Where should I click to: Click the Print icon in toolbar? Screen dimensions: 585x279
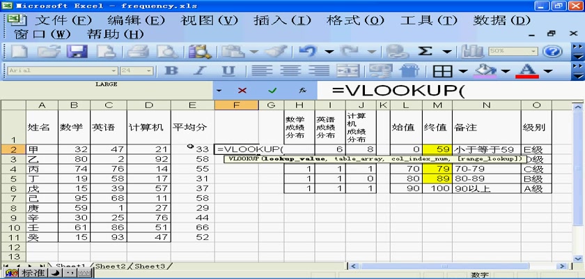[139, 52]
